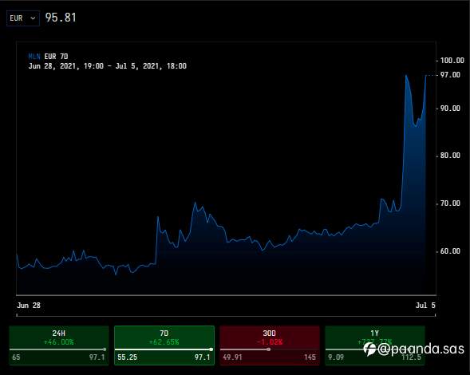This screenshot has height=375, width=470.
Task: Click the 97.00 price marker on axis
Action: (x=450, y=75)
